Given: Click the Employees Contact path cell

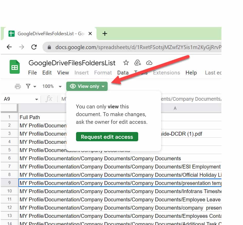Looking at the screenshot, I should [120, 216].
